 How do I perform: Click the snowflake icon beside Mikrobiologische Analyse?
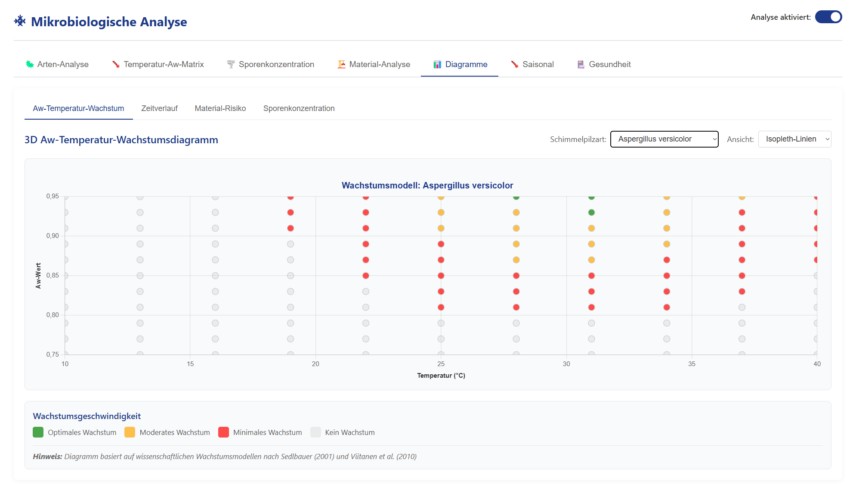pos(20,21)
